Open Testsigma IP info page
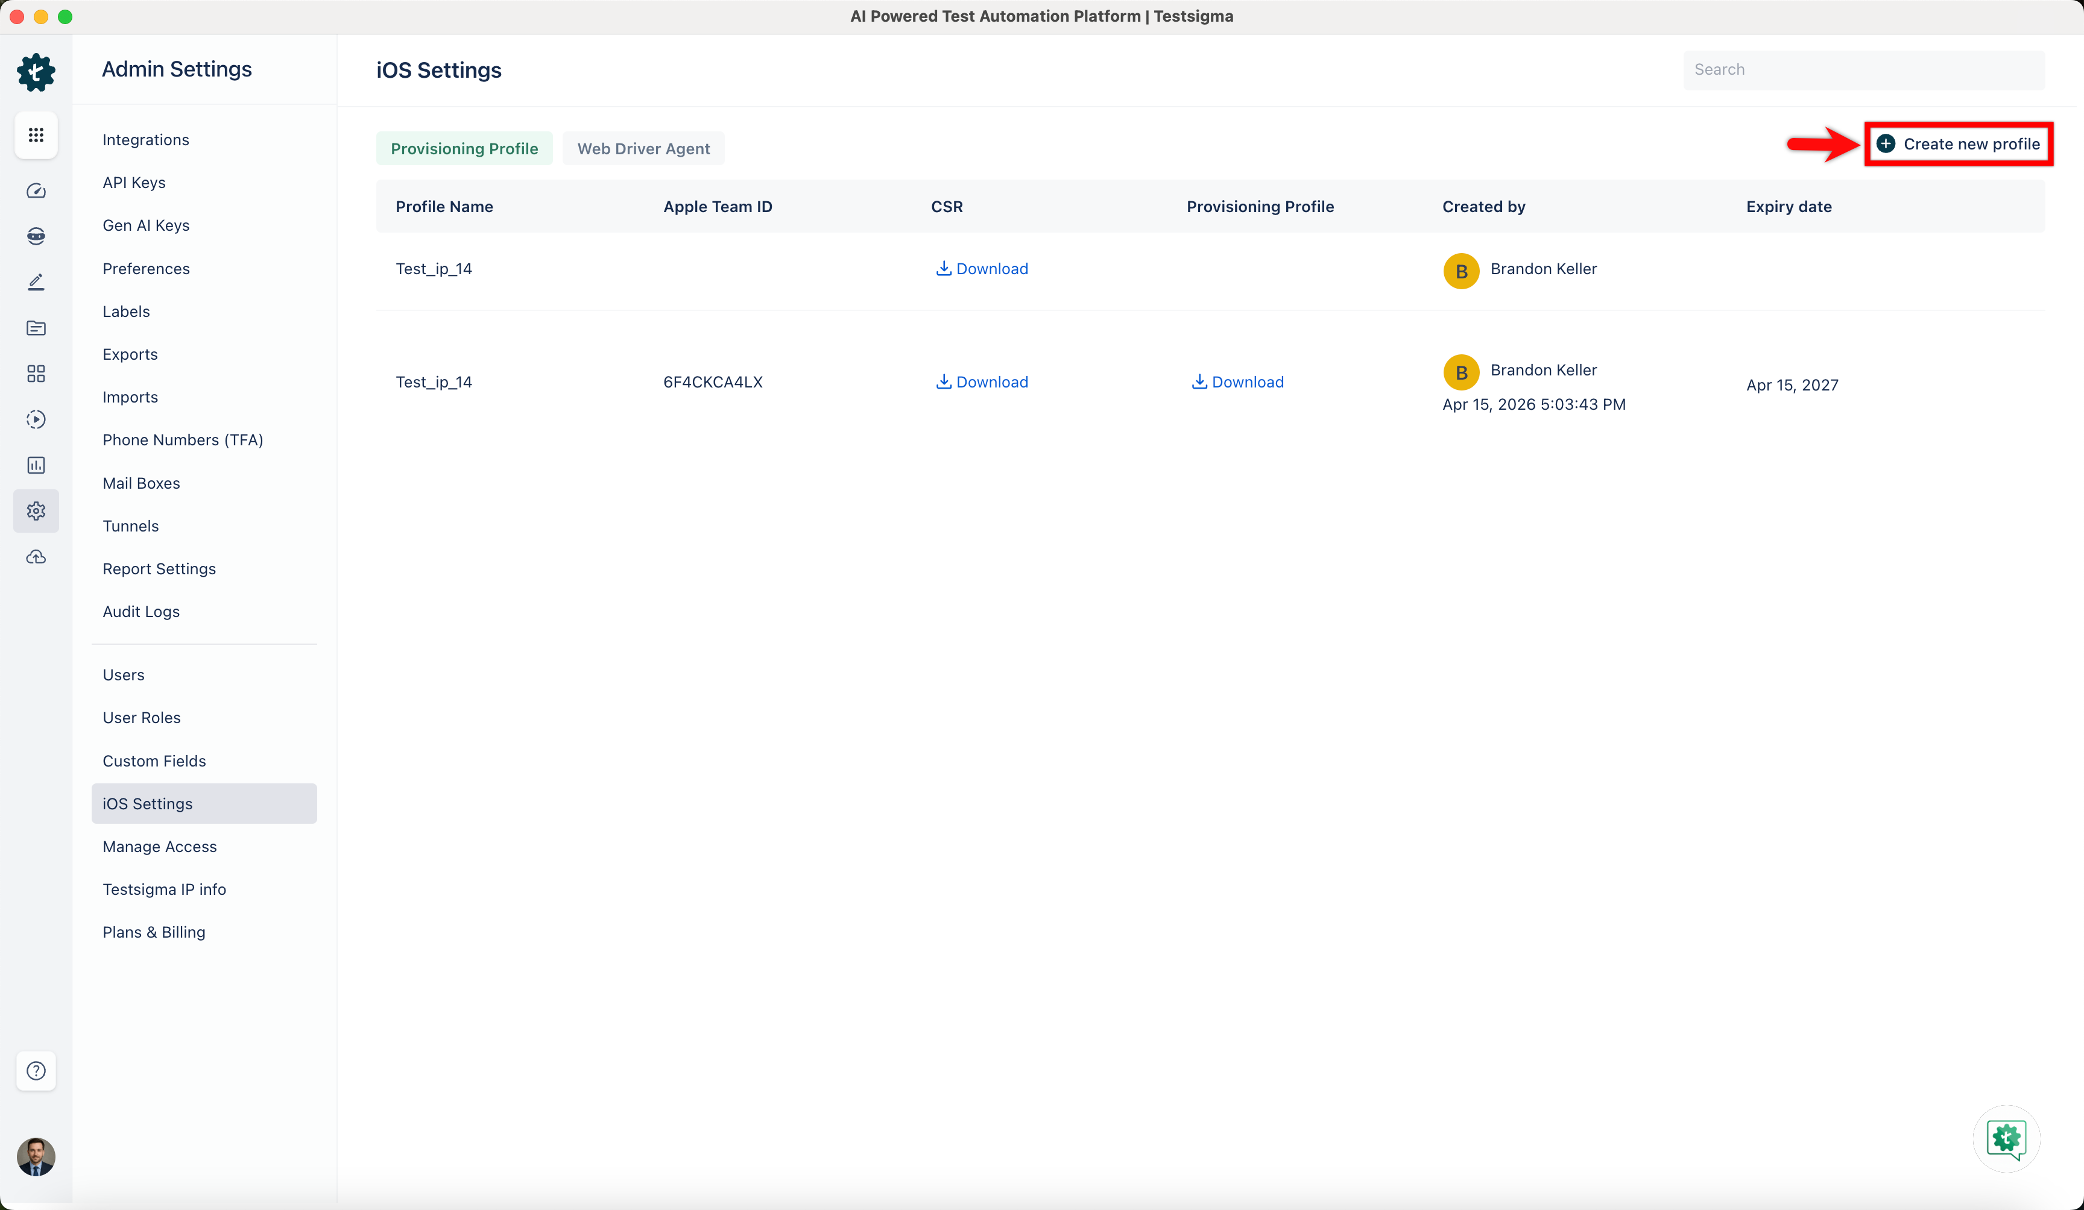 165,889
